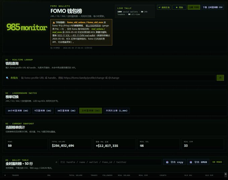Click the 'fomo_old_solana / fomo_old_evm' highlighted text
The image size is (228, 180).
coord(85,22)
